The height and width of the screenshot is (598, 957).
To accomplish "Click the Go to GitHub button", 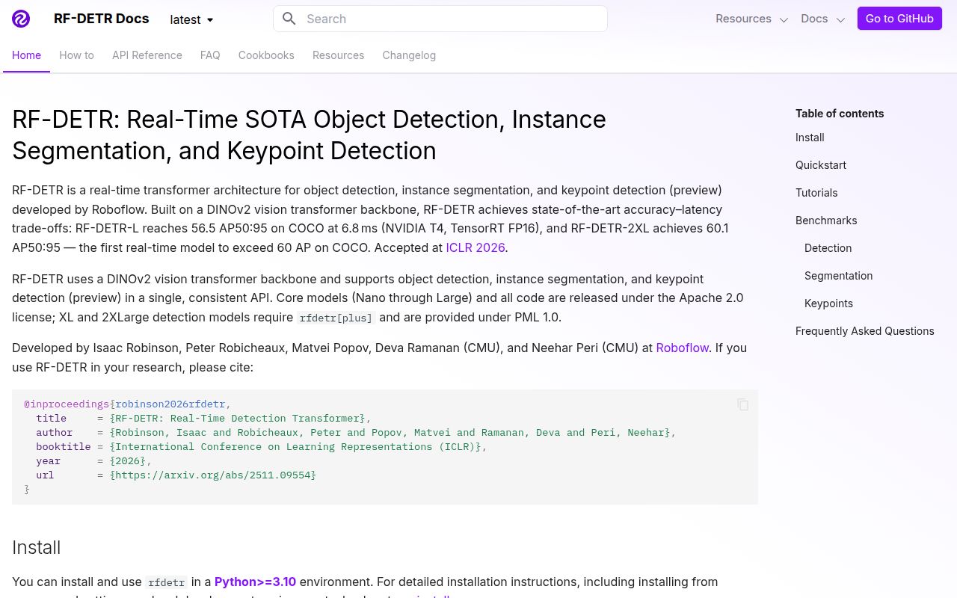I will (899, 19).
